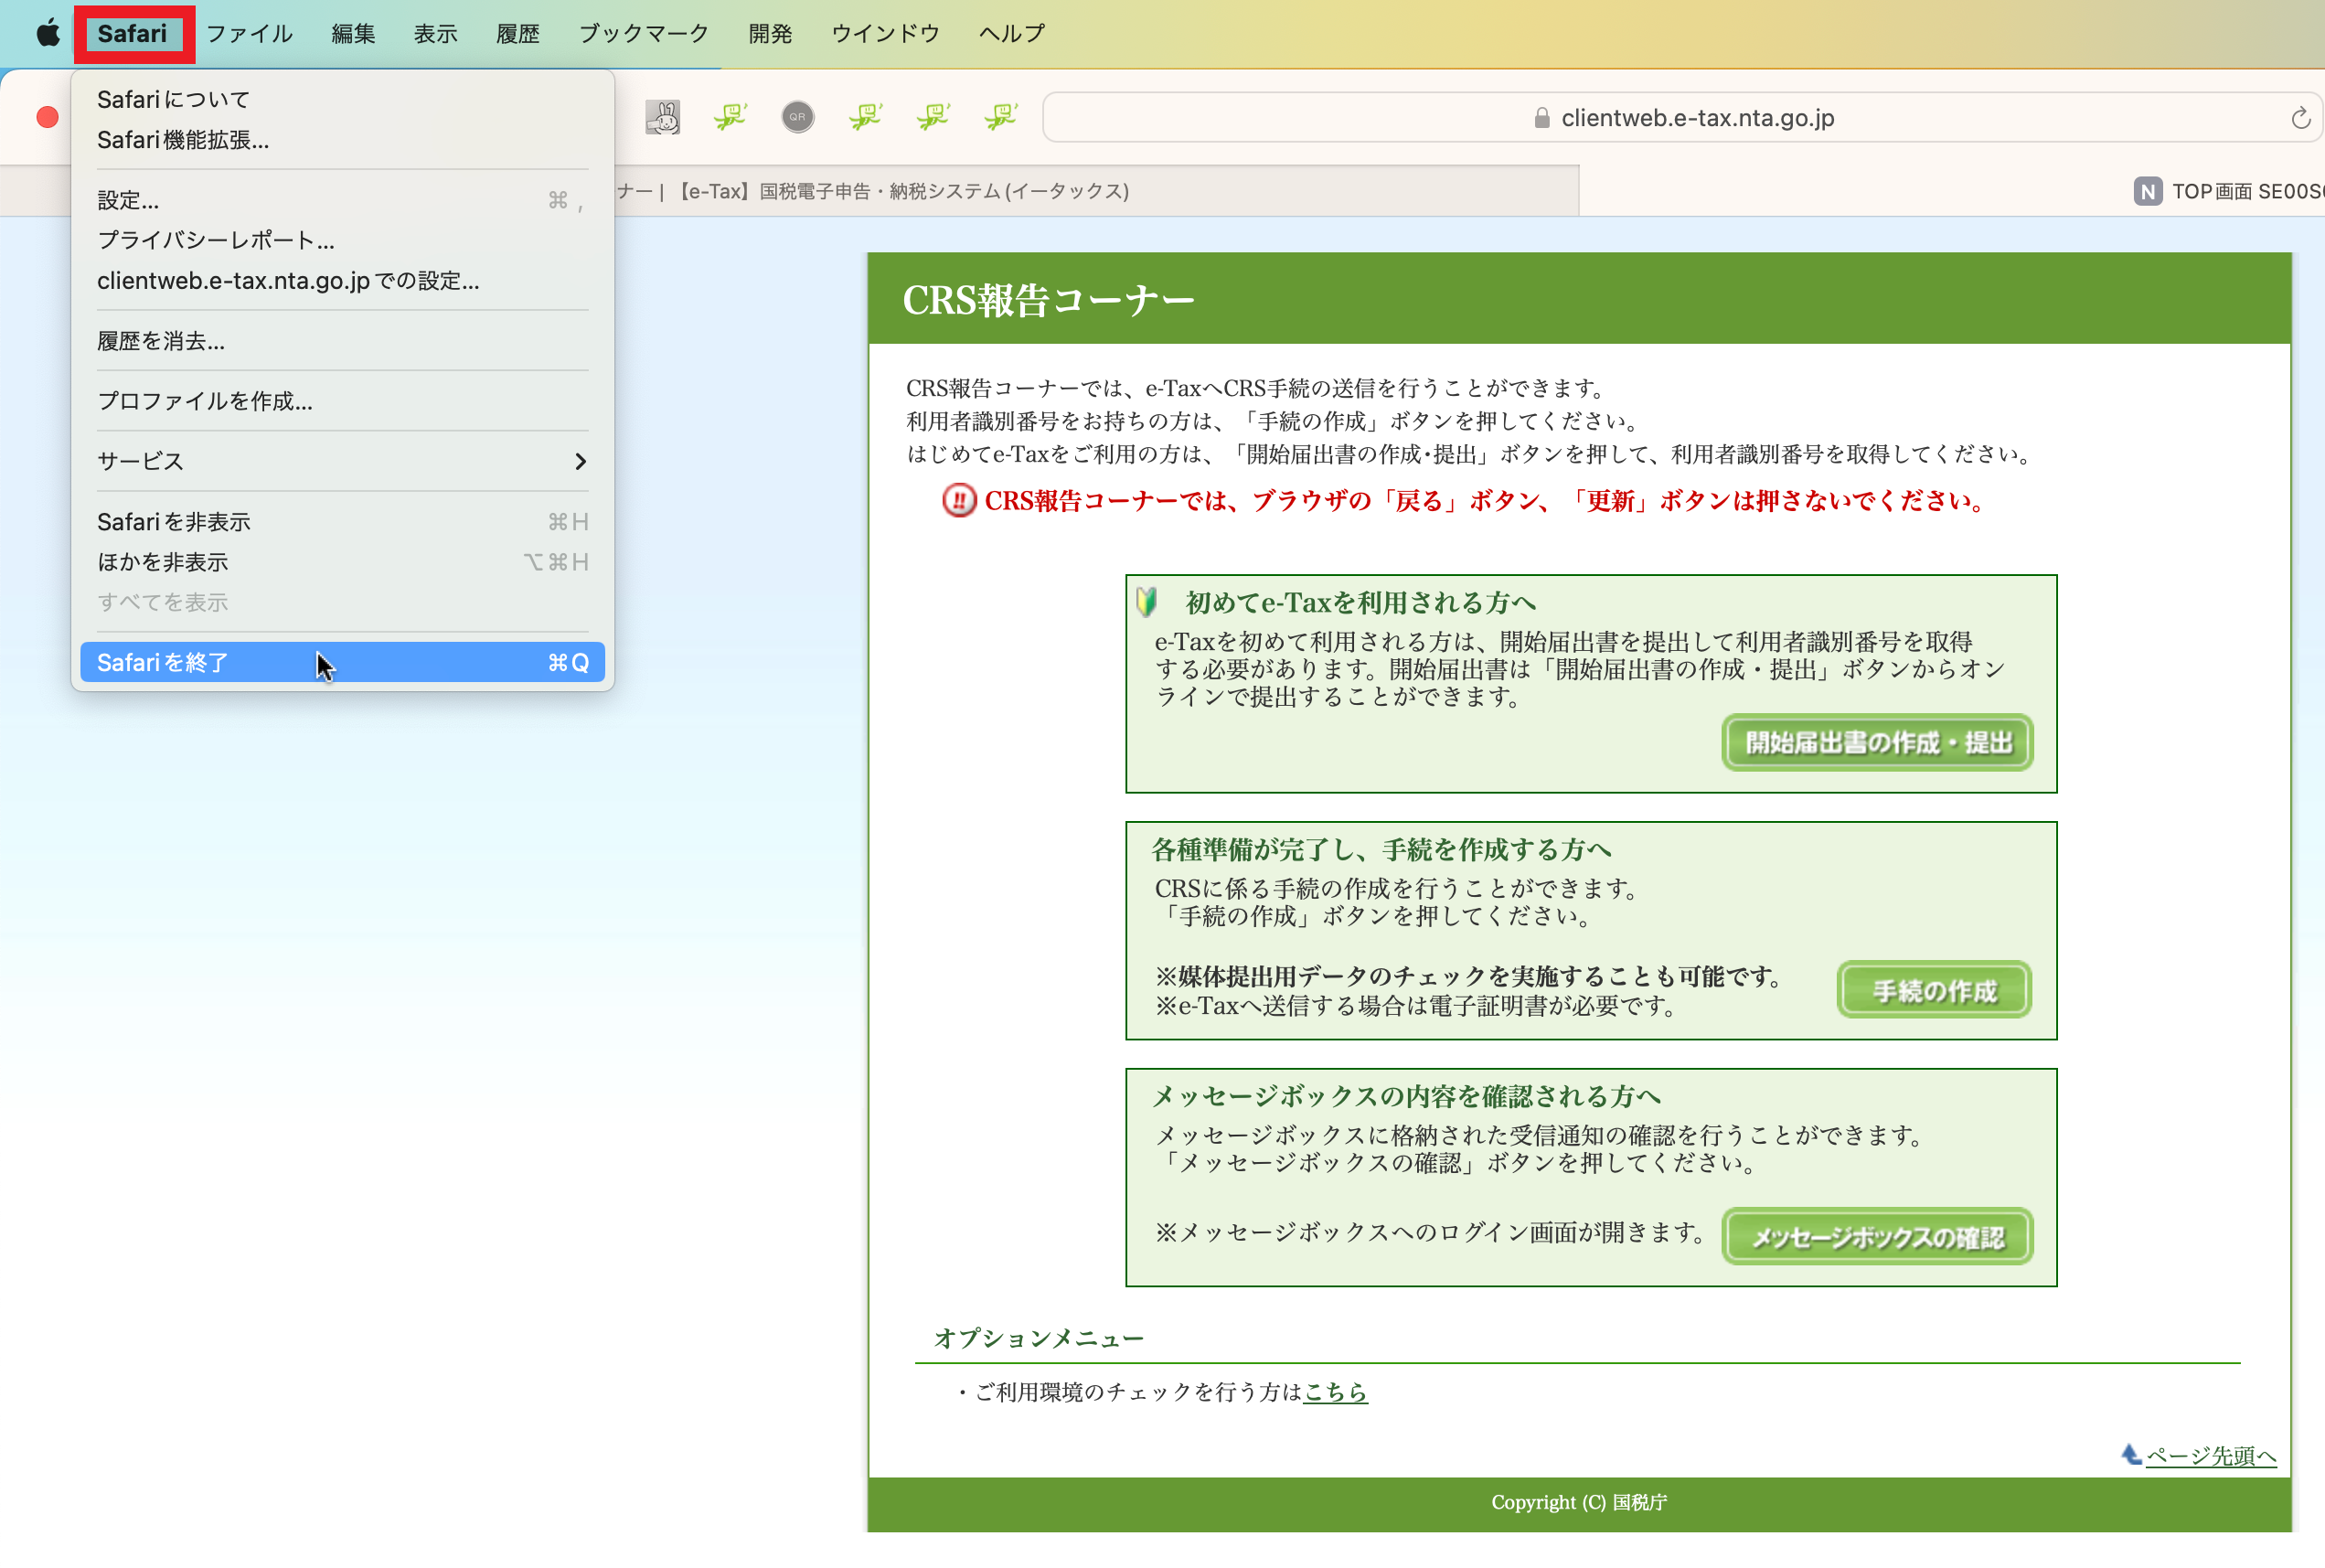
Task: Click heading メッセージボックスの内容を確認される方へ
Action: 1406,1096
